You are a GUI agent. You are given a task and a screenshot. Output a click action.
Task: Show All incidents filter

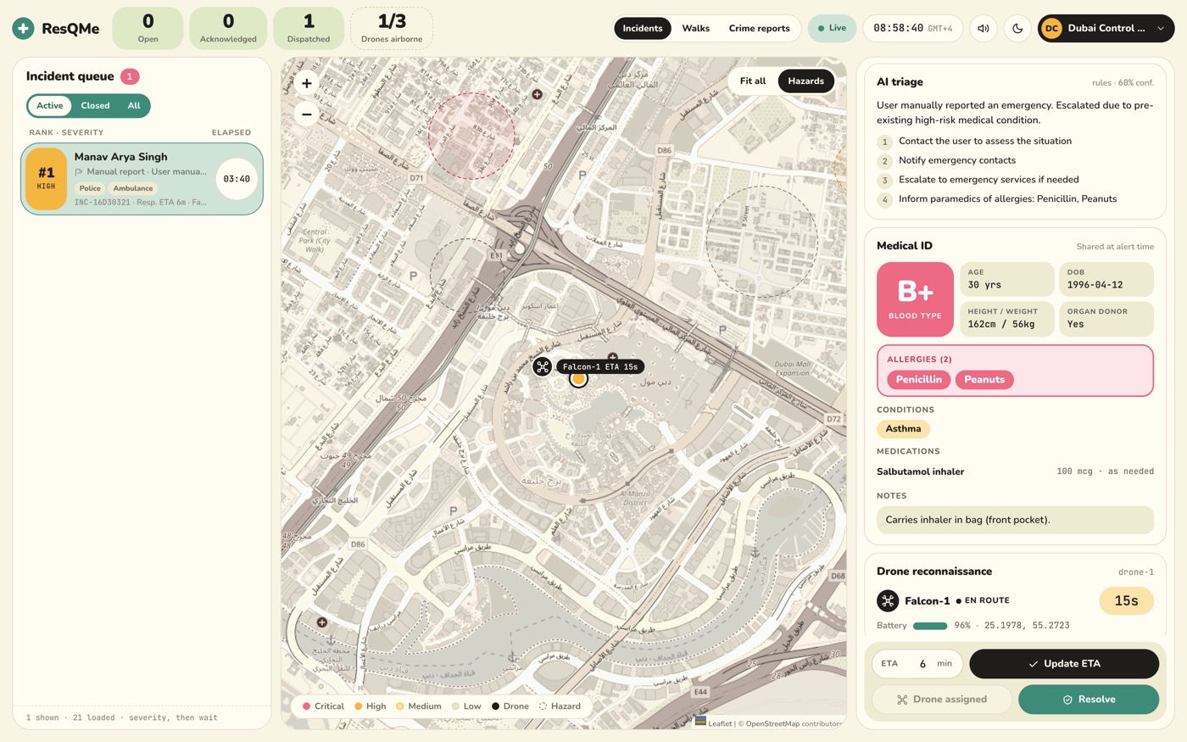tap(134, 106)
